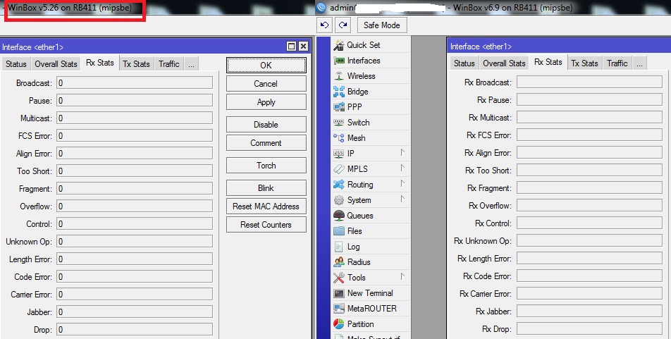
Task: Show more tabs in v6.9 ether1 window
Action: 639,63
